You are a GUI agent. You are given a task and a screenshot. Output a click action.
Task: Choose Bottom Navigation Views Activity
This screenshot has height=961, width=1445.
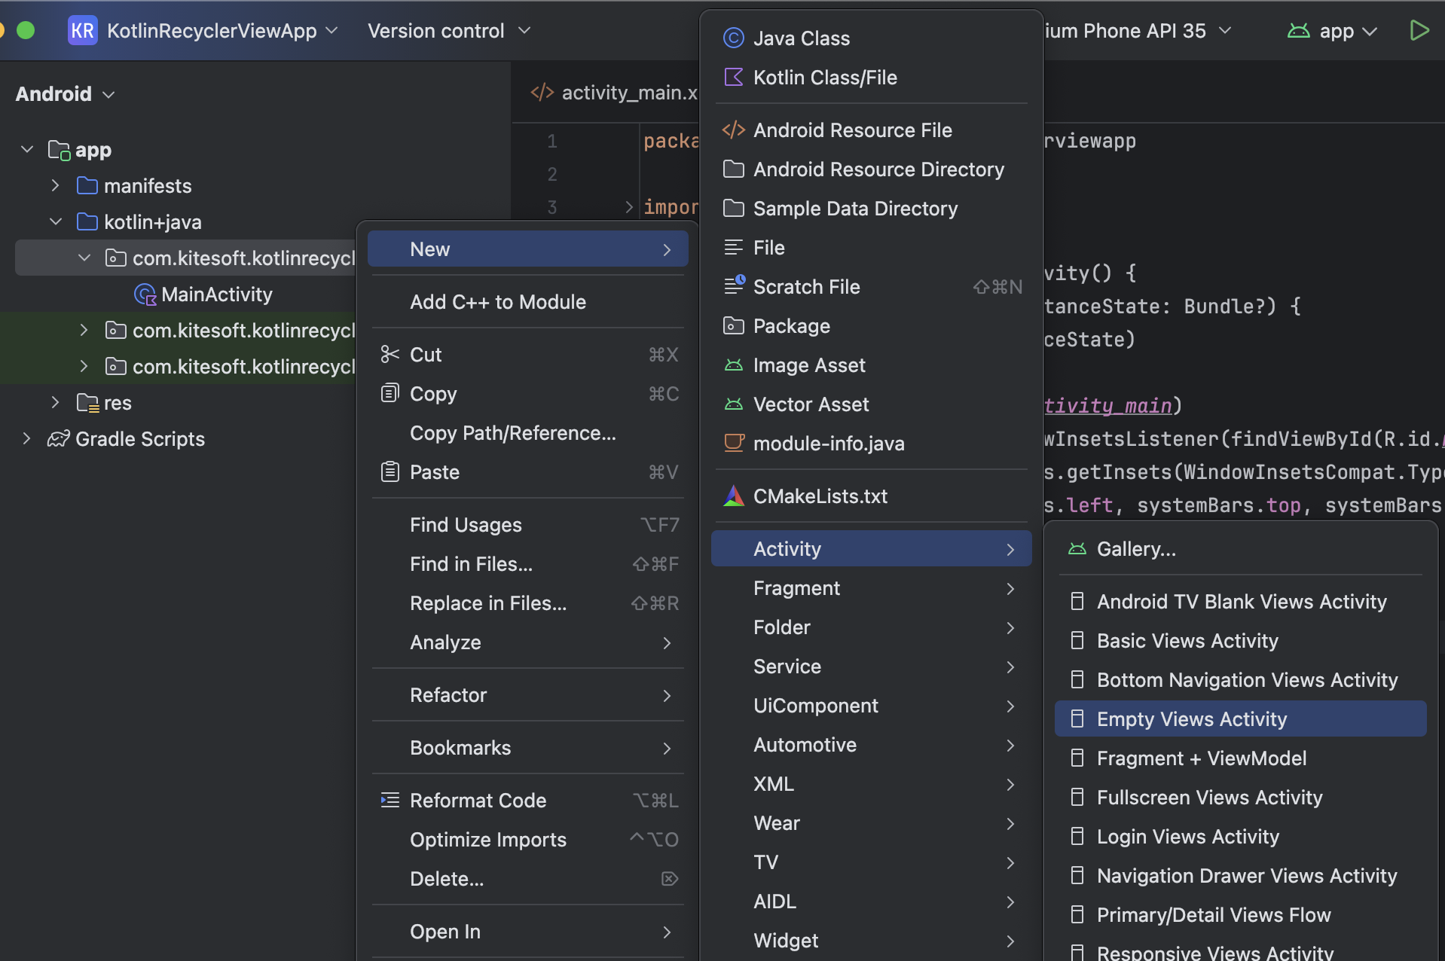1240,680
